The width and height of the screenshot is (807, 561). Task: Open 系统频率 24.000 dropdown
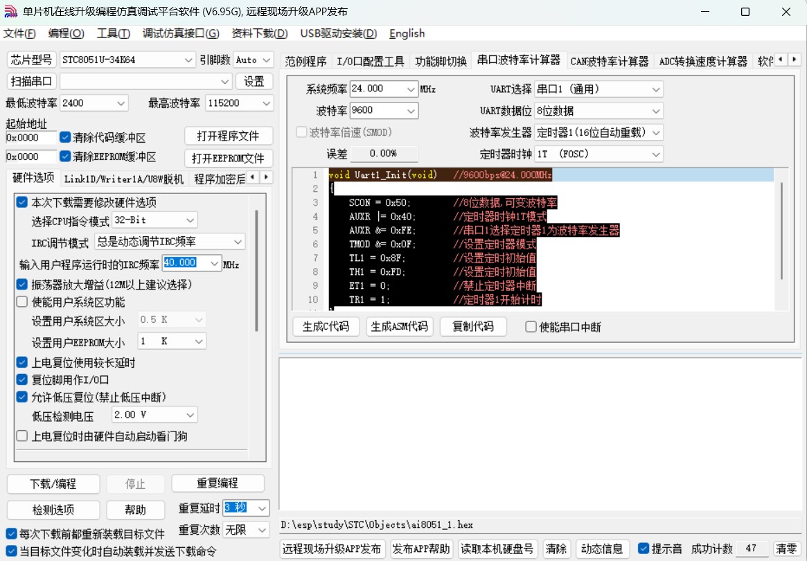(384, 89)
